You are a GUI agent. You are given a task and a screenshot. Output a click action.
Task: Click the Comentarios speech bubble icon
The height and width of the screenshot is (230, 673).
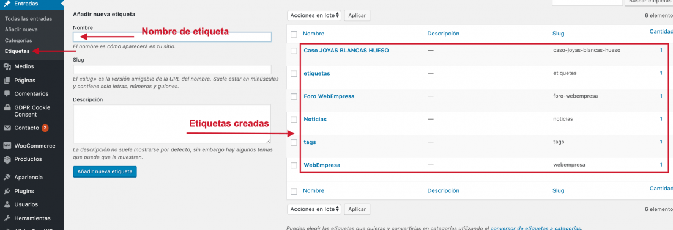point(7,93)
